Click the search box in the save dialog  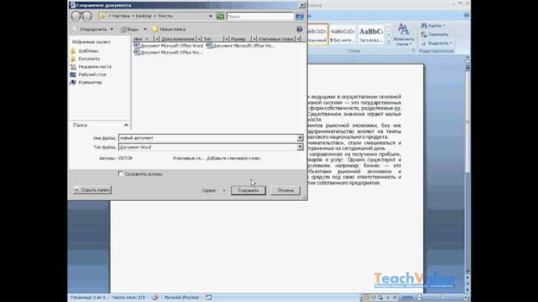(260, 16)
